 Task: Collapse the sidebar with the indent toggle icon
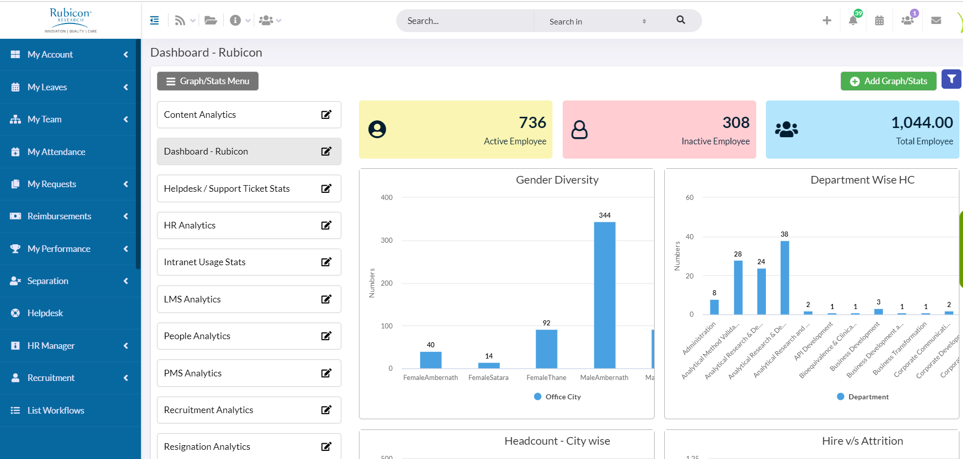(x=154, y=20)
